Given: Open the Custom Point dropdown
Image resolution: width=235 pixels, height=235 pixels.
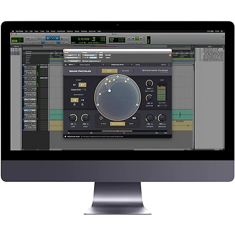Looking at the screenshot, I should click(x=78, y=90).
